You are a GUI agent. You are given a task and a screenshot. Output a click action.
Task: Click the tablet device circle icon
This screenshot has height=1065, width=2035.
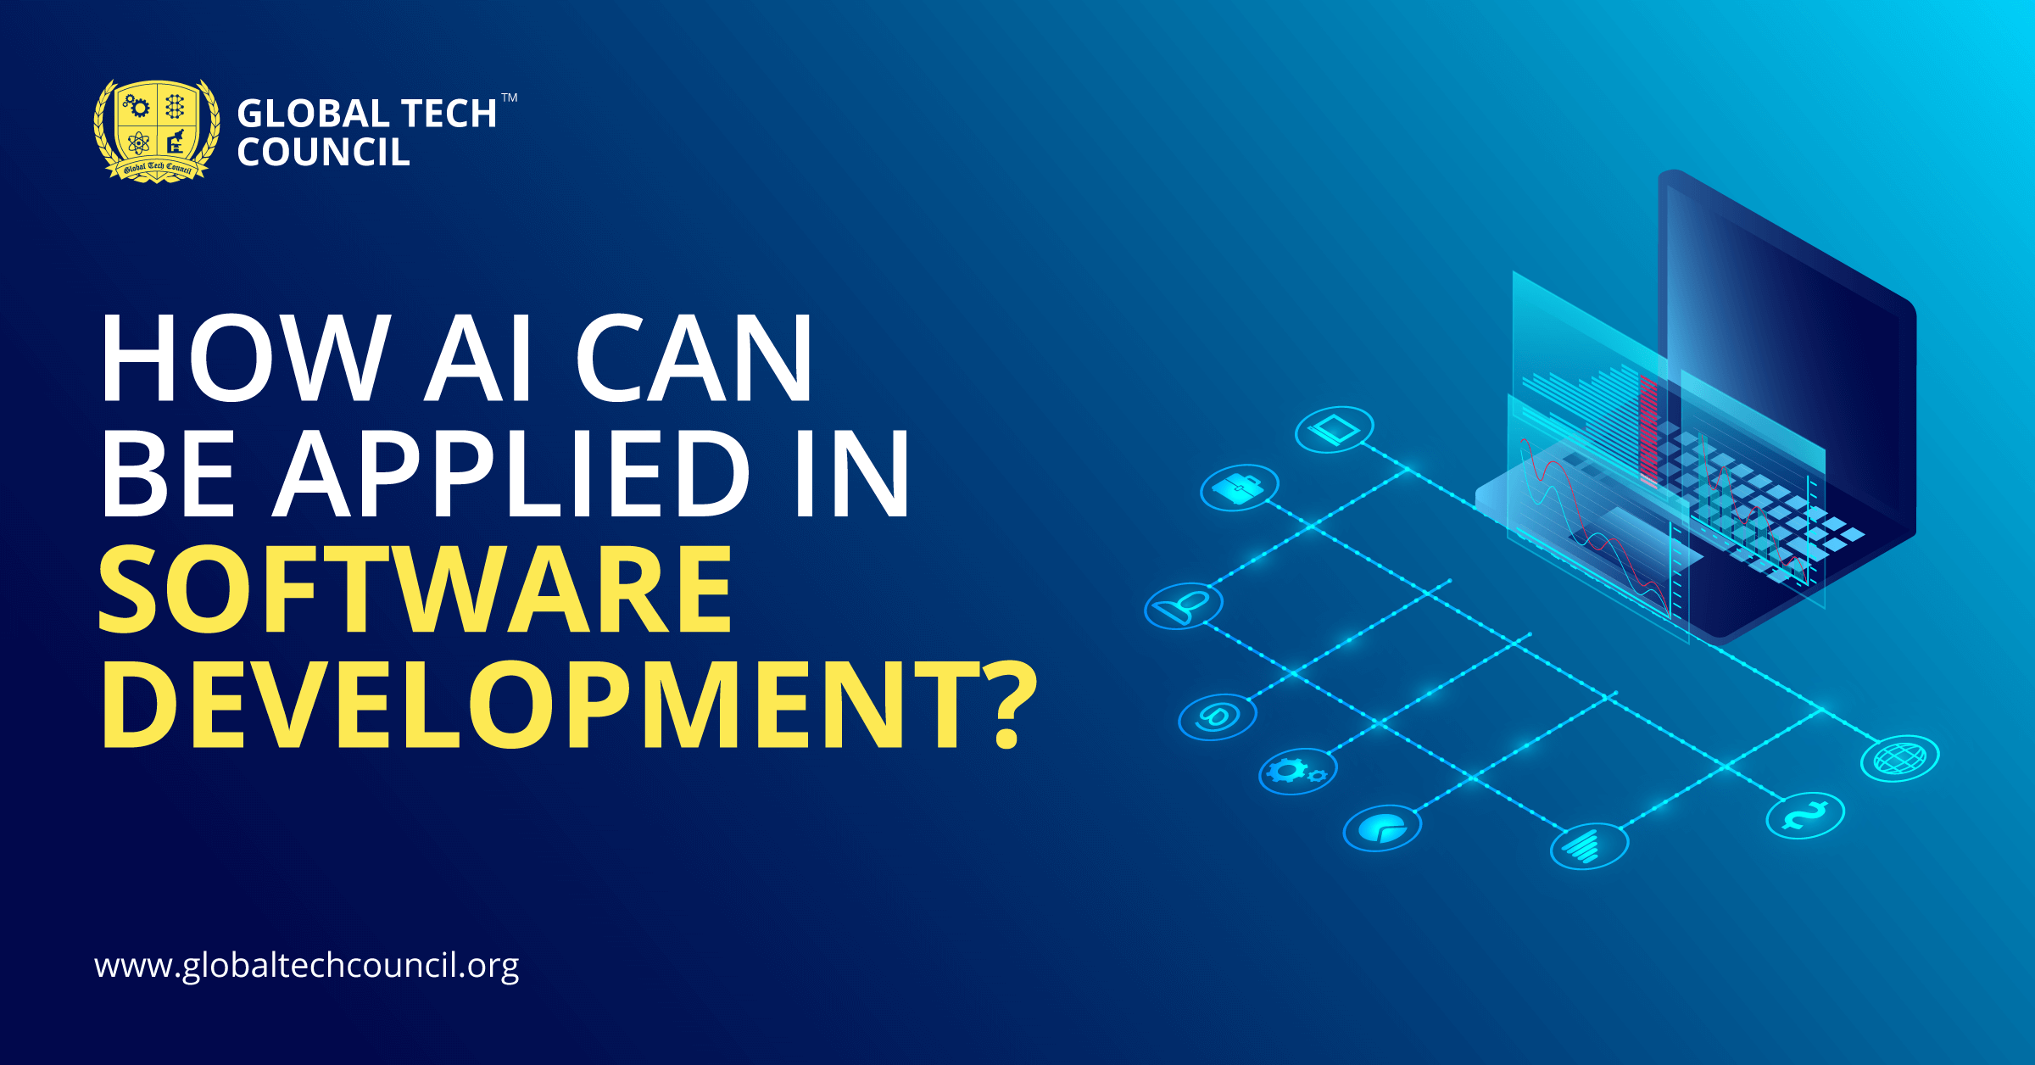(x=1334, y=430)
